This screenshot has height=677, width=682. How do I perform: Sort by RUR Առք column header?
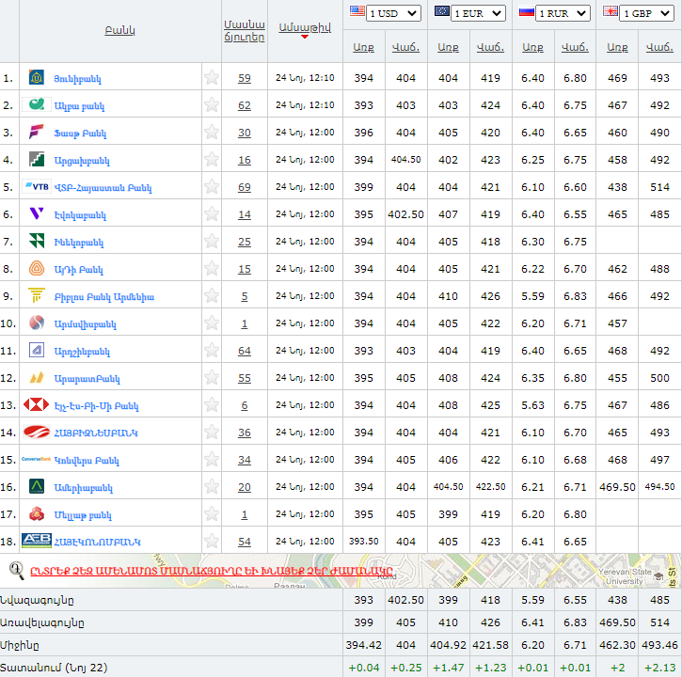click(532, 47)
